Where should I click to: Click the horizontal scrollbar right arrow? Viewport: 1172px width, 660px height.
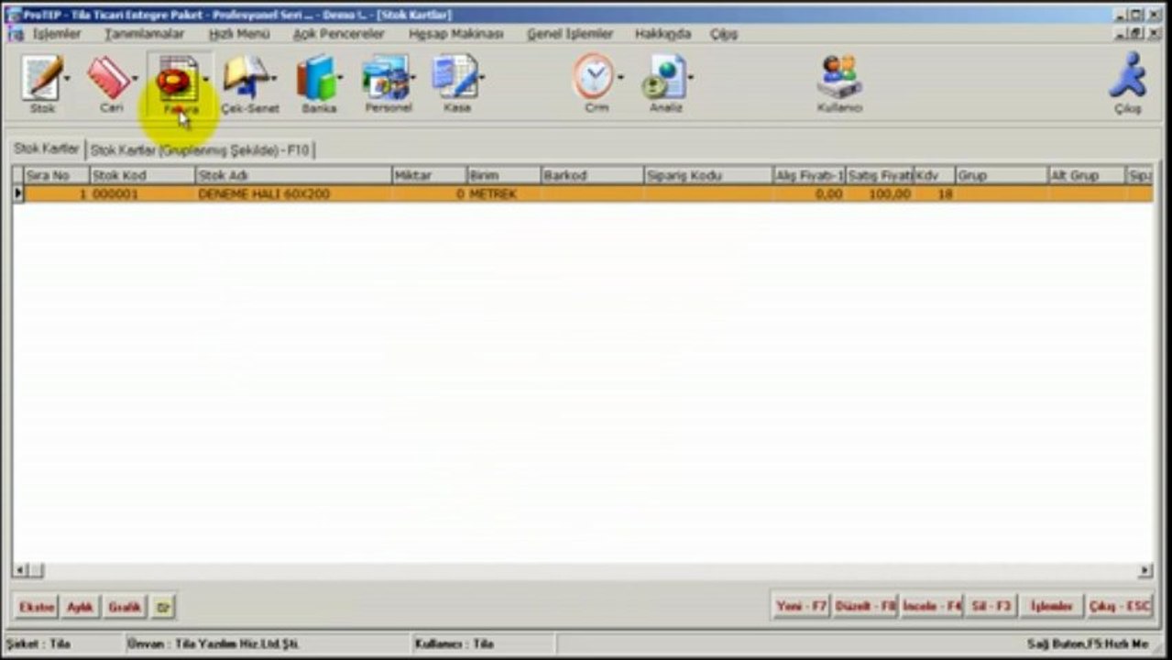(x=1145, y=571)
